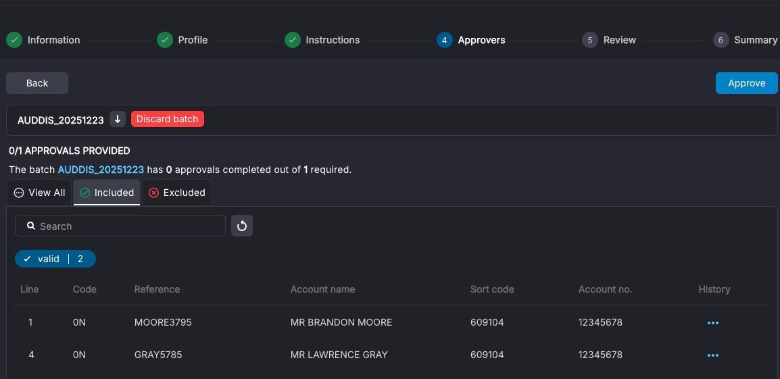Viewport: 780px width, 379px height.
Task: Click the Back button
Action: pos(37,83)
